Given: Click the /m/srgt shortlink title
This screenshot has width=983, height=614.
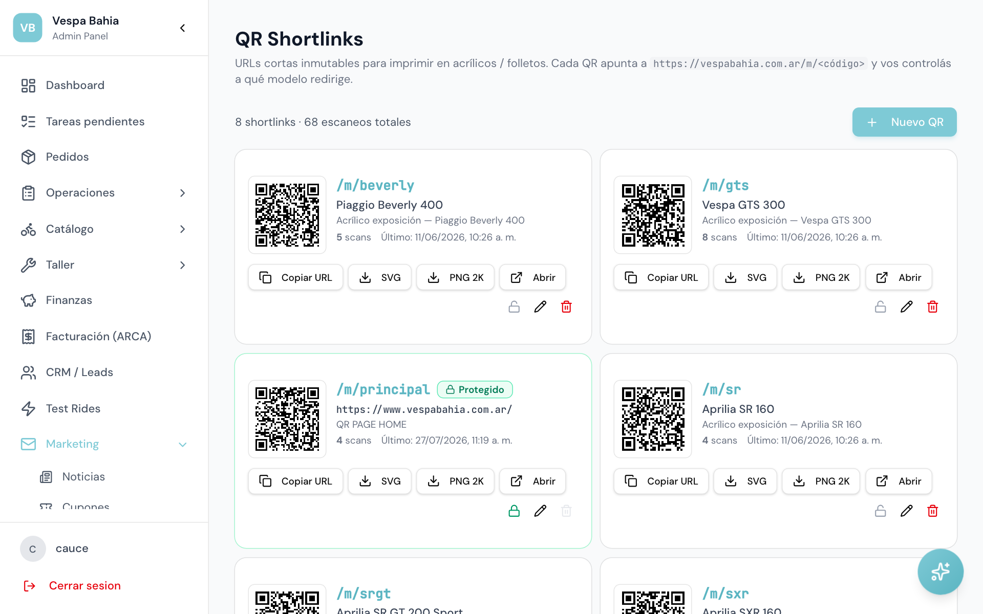Looking at the screenshot, I should click(x=364, y=594).
